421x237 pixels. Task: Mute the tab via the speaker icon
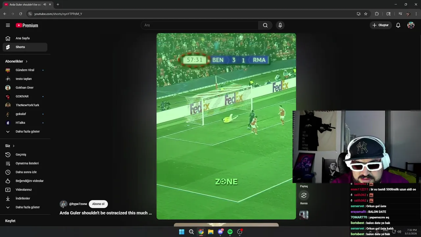pyautogui.click(x=45, y=5)
